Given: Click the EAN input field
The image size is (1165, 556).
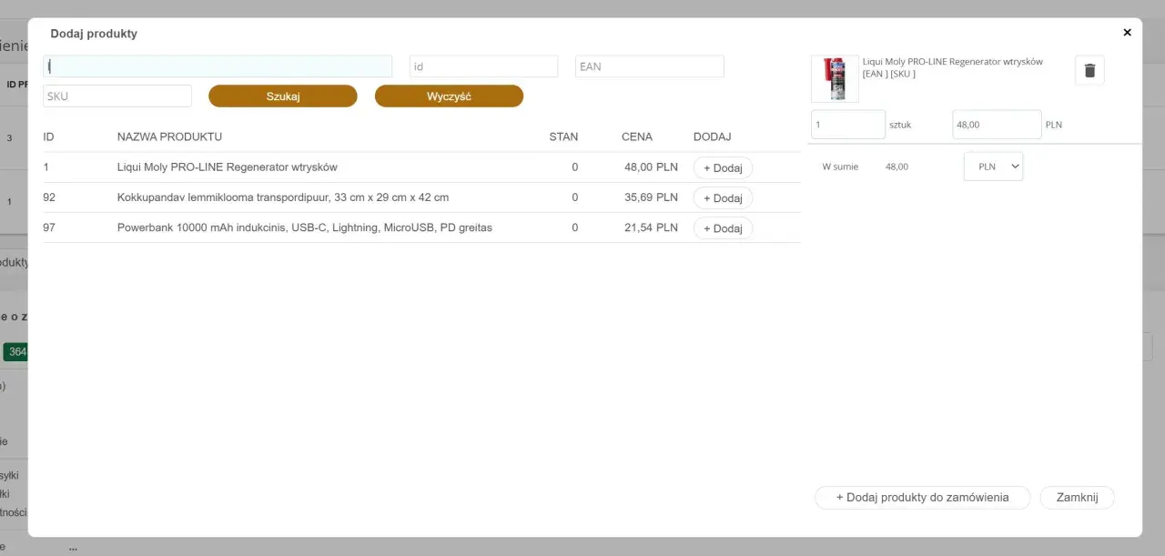Looking at the screenshot, I should click(x=650, y=66).
